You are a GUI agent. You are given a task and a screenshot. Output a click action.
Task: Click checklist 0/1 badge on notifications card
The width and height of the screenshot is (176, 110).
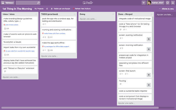click(50, 37)
